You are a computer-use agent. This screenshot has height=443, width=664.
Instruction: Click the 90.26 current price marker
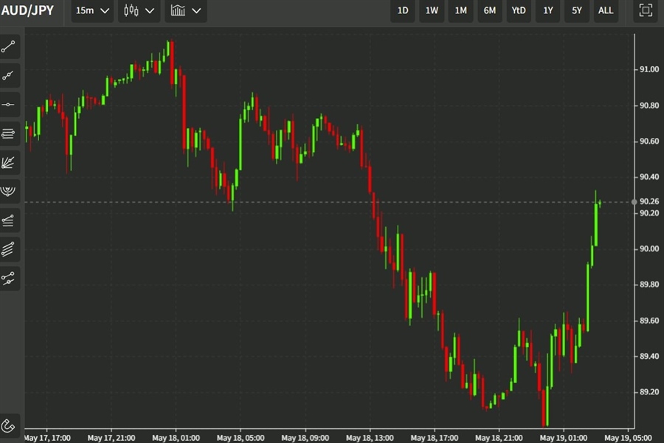tap(649, 201)
